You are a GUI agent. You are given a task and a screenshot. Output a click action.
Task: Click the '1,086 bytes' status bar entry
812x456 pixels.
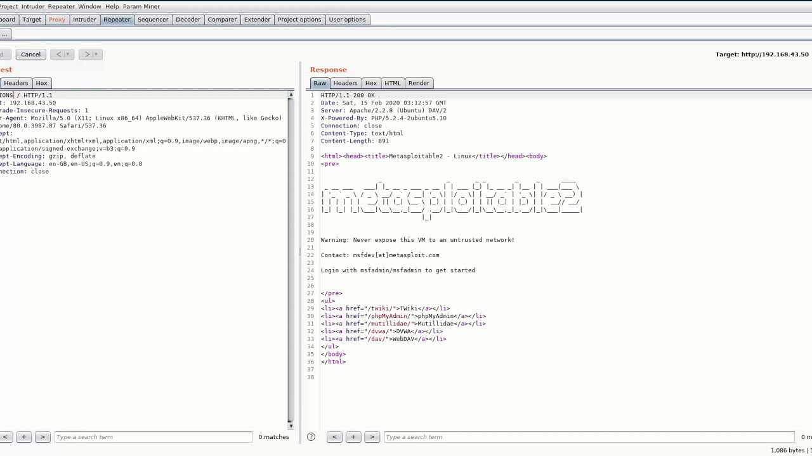pyautogui.click(x=787, y=450)
